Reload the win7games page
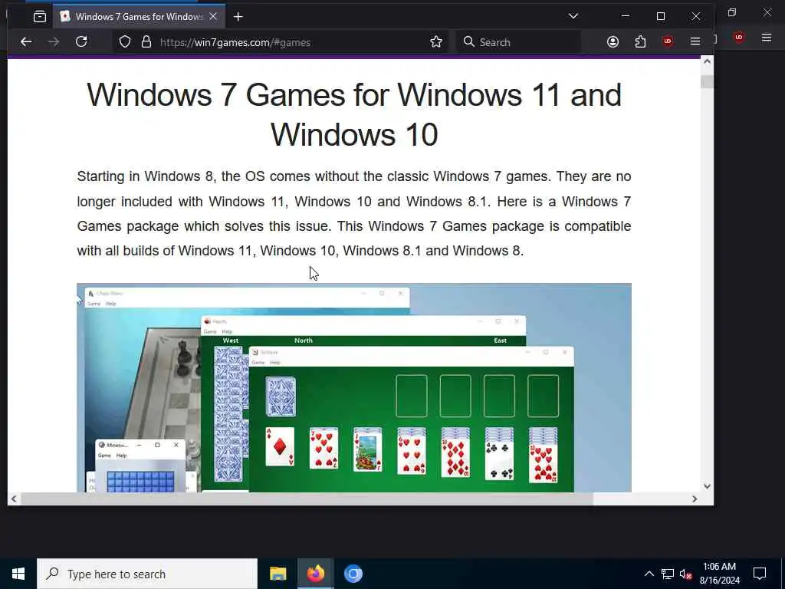785x589 pixels. [x=81, y=41]
